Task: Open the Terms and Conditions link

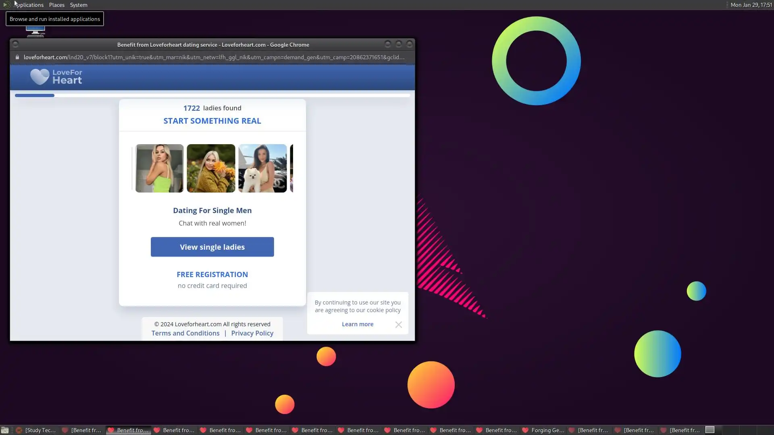Action: (x=185, y=333)
